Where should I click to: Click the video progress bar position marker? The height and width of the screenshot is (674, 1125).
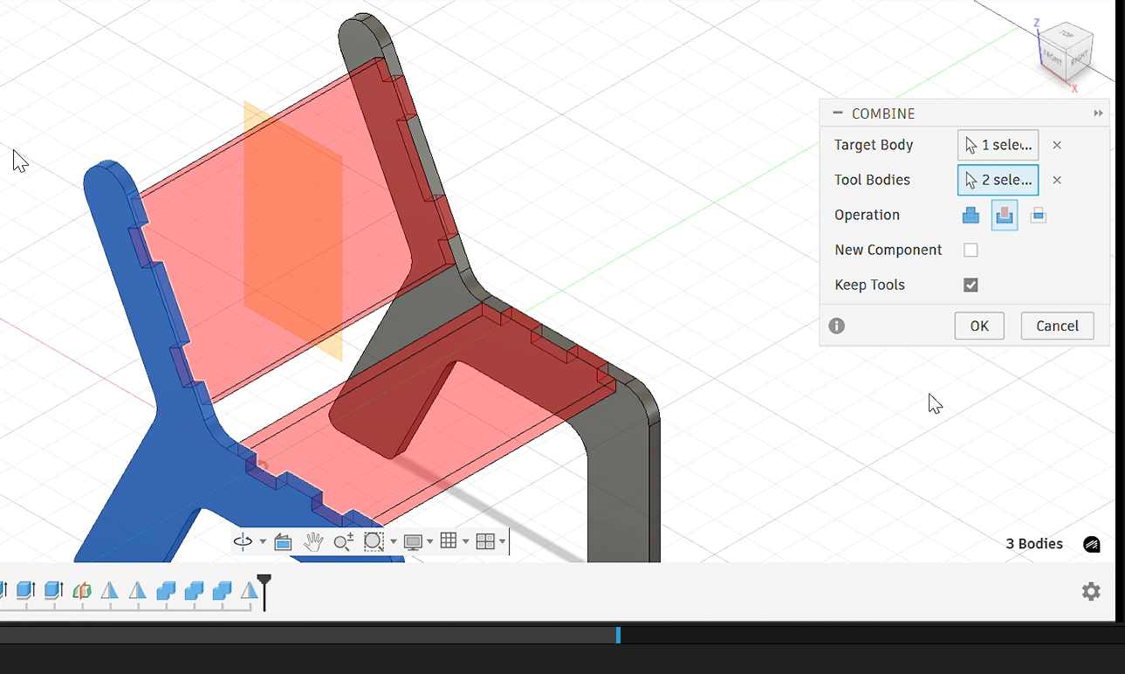(x=618, y=635)
